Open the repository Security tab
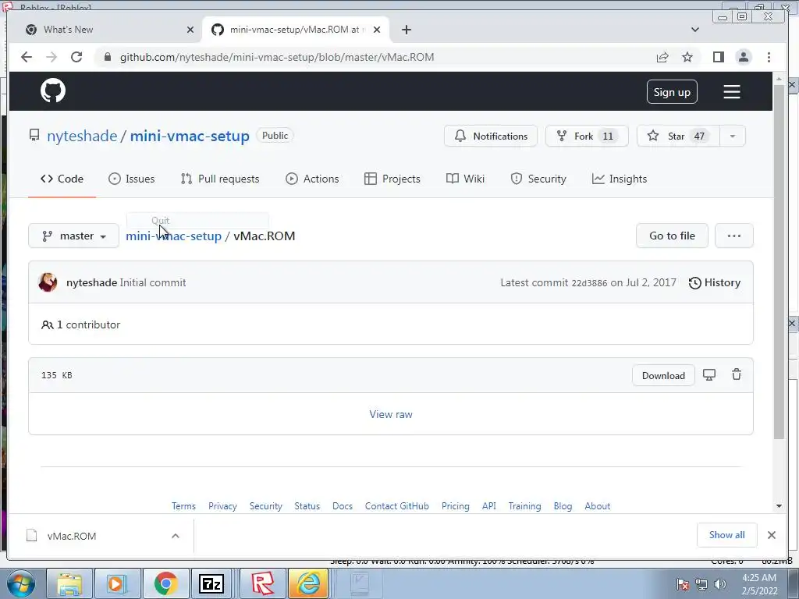Screen dimensions: 799x599 pos(538,179)
